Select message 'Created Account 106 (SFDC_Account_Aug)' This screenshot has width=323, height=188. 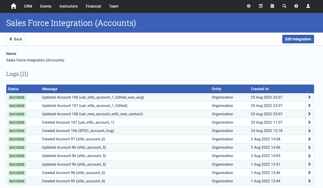[78, 131]
